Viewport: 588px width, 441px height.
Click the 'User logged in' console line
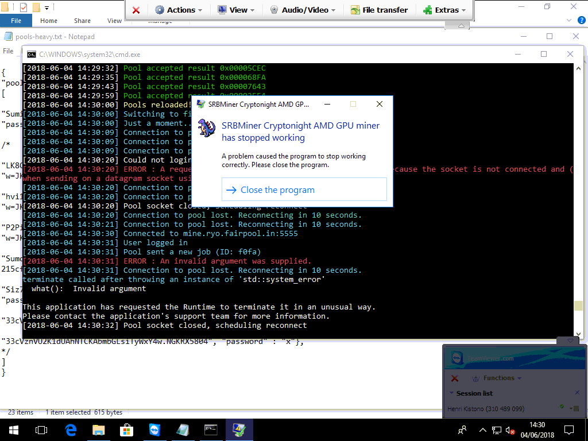tap(105, 243)
